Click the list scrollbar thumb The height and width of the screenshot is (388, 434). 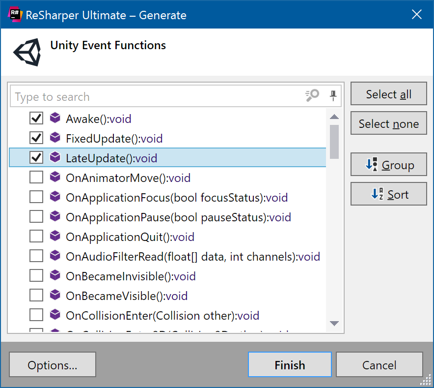(x=334, y=142)
